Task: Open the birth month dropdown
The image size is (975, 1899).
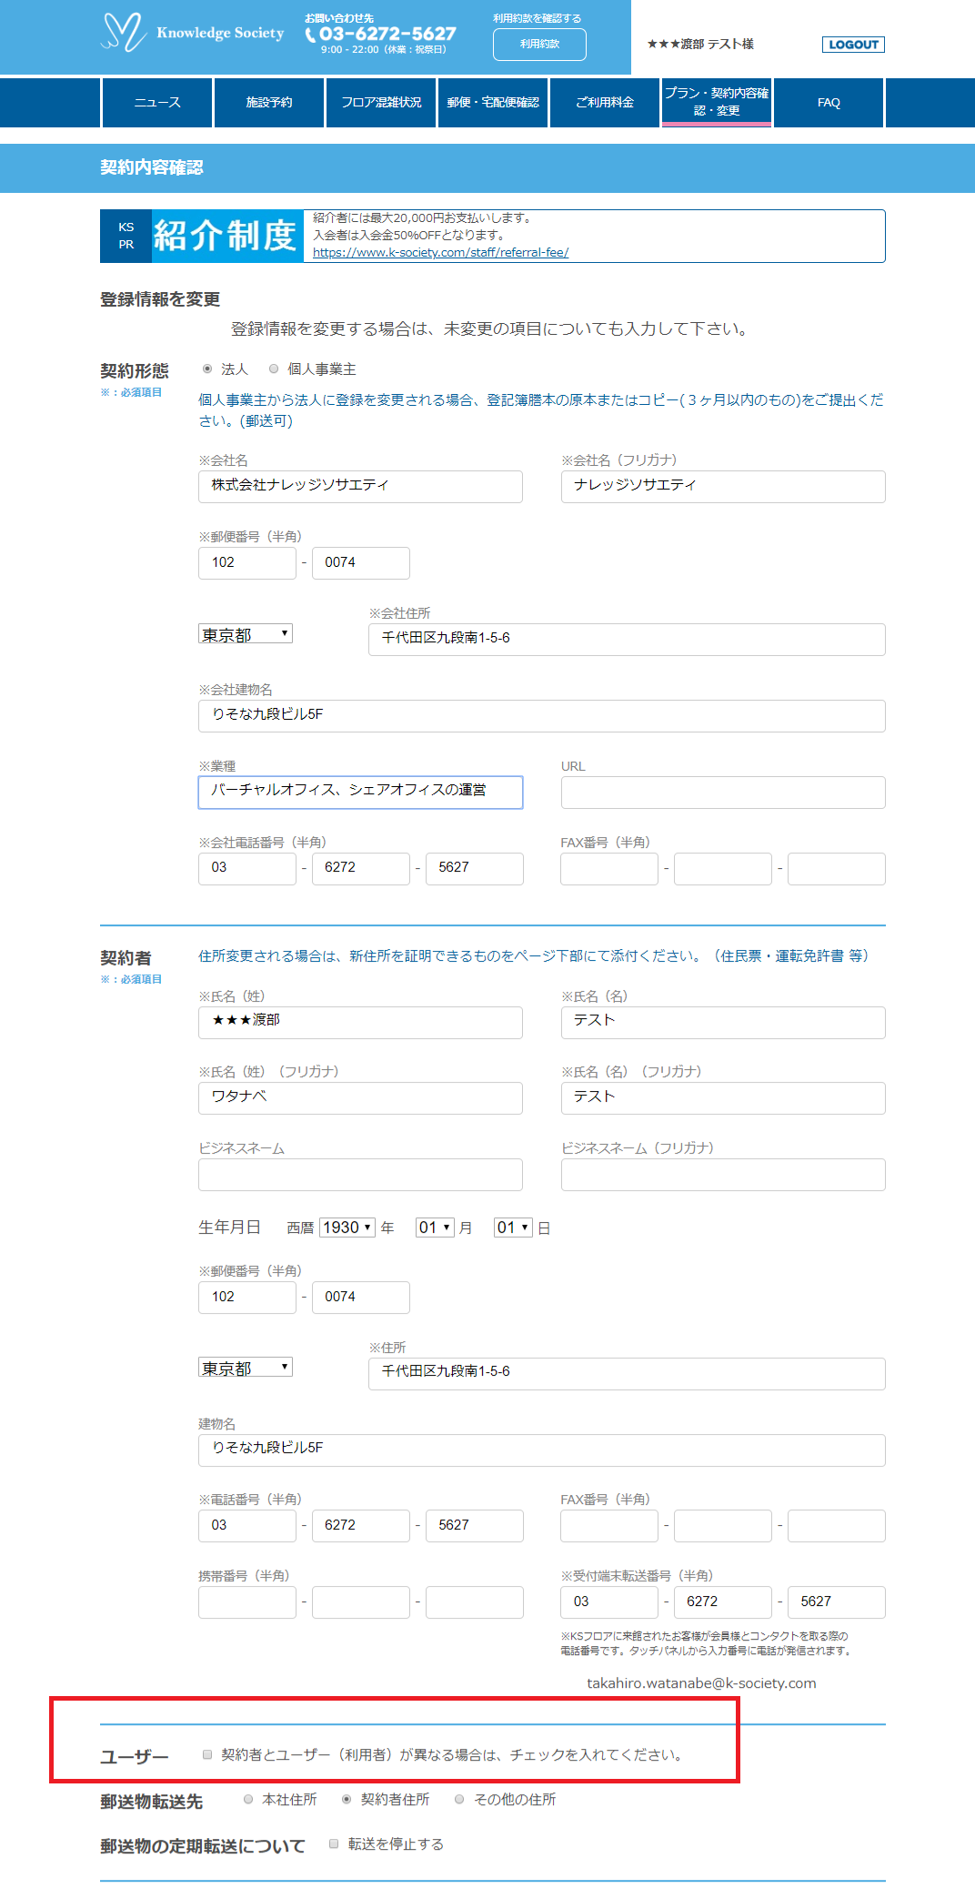Action: click(435, 1227)
